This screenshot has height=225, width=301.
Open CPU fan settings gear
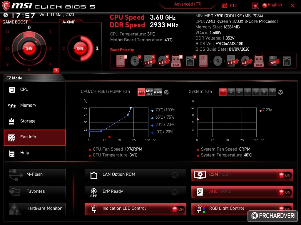[166, 92]
